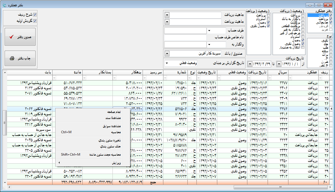
Task: Open the start date picker after از
Action: [x=279, y=64]
